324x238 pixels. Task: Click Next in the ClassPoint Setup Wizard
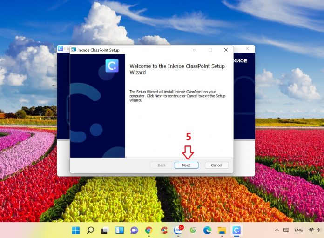186,165
